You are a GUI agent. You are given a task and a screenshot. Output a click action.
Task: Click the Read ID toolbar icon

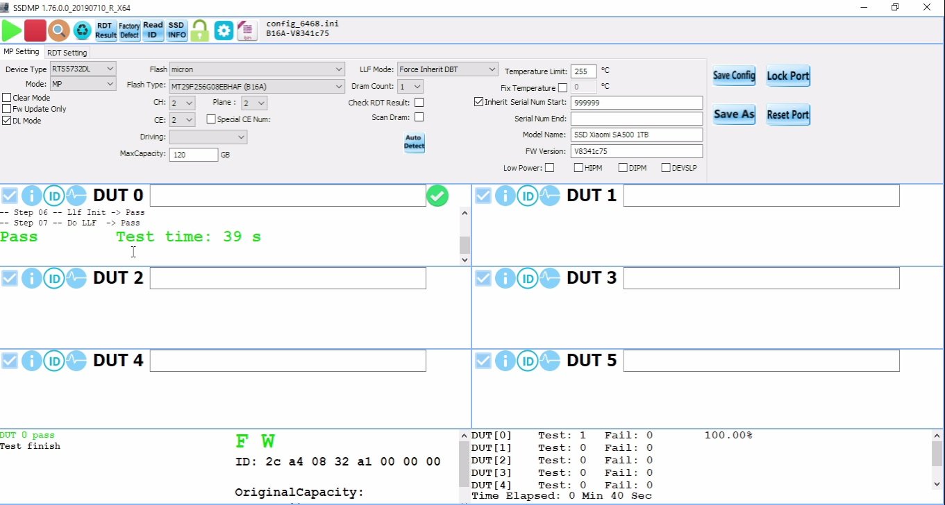coord(153,31)
